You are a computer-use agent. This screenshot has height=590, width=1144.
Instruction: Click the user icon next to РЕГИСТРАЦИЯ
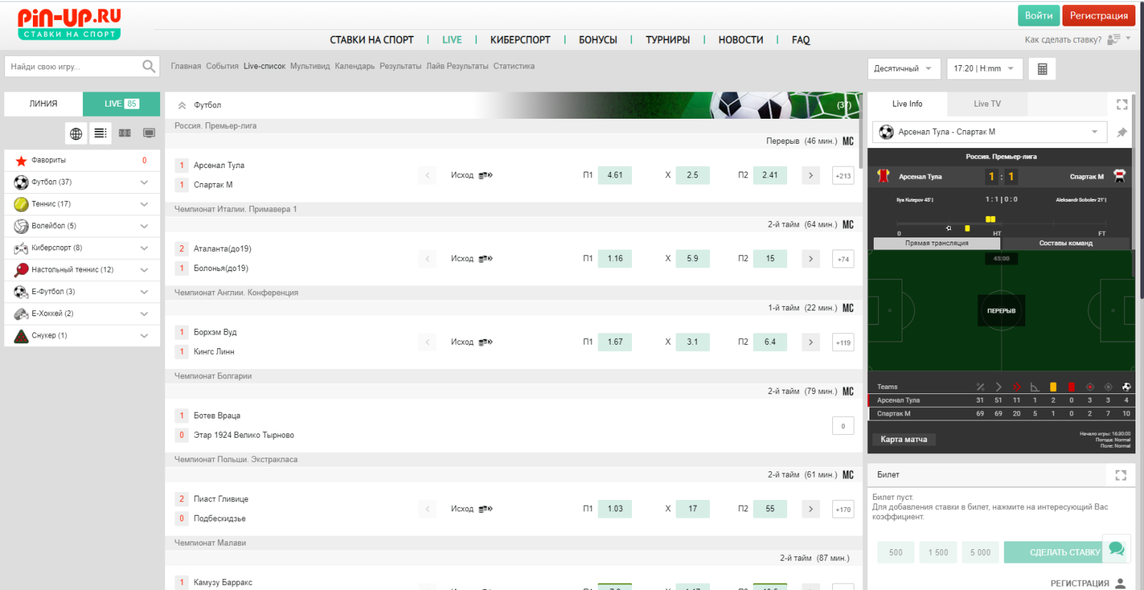(x=1120, y=584)
